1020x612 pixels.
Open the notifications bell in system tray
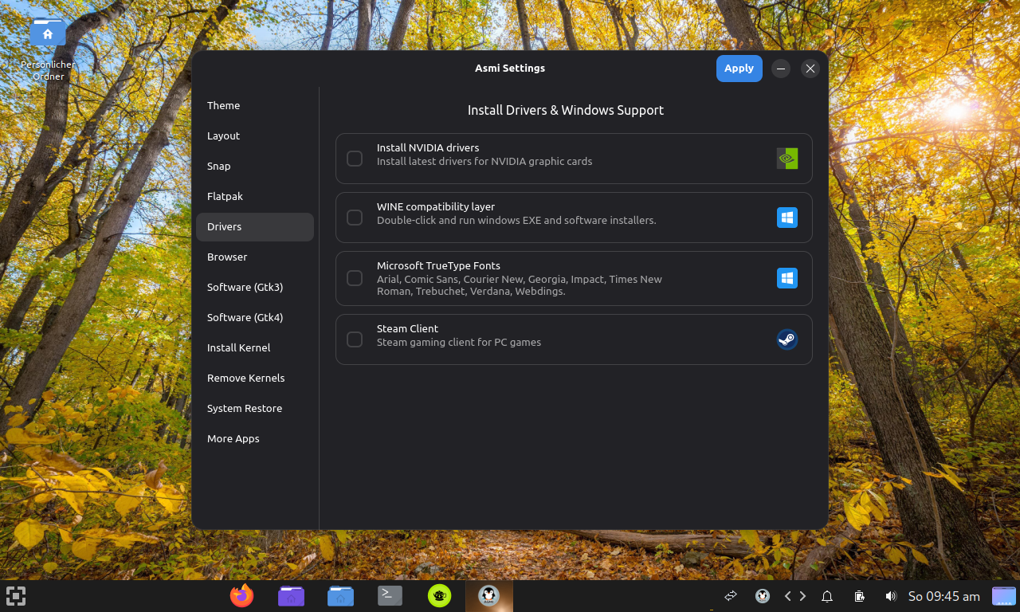tap(827, 596)
